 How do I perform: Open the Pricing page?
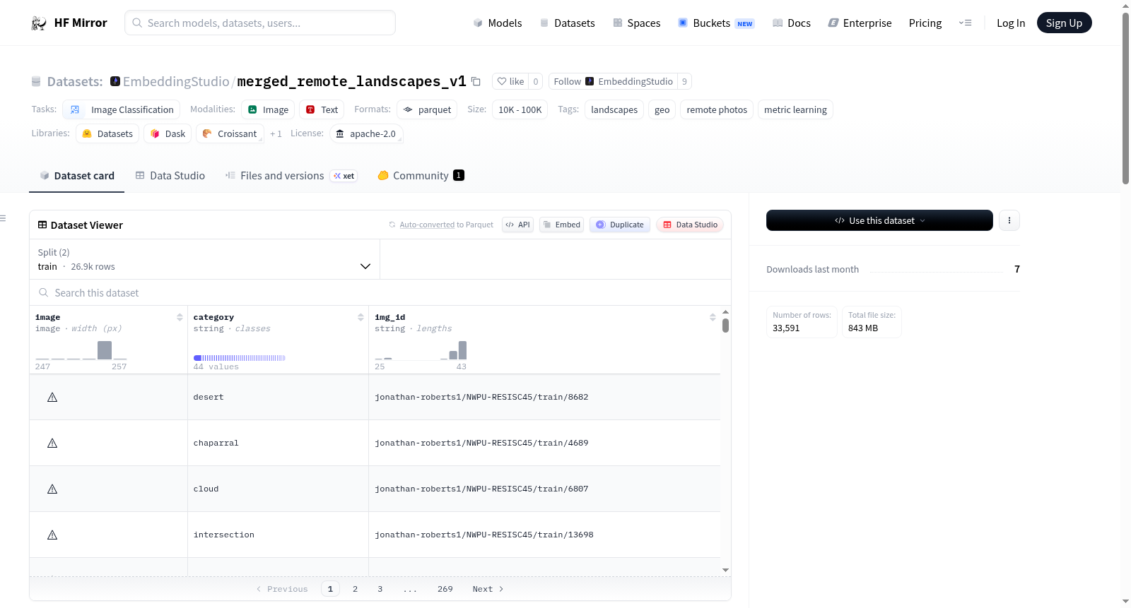tap(925, 23)
